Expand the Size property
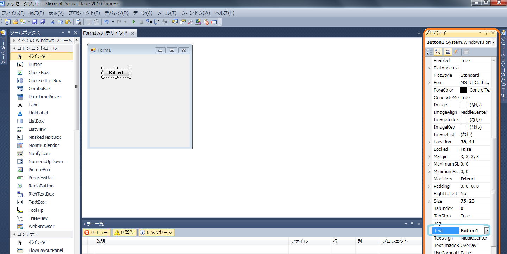This screenshot has height=254, width=507. 429,201
